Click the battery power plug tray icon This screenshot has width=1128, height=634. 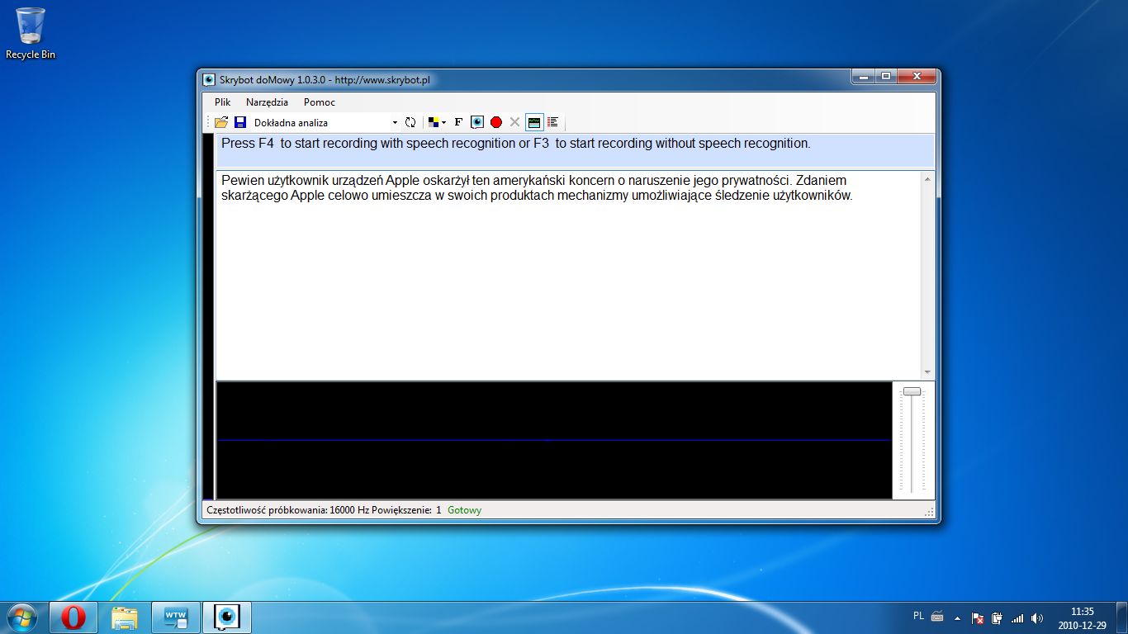[998, 617]
